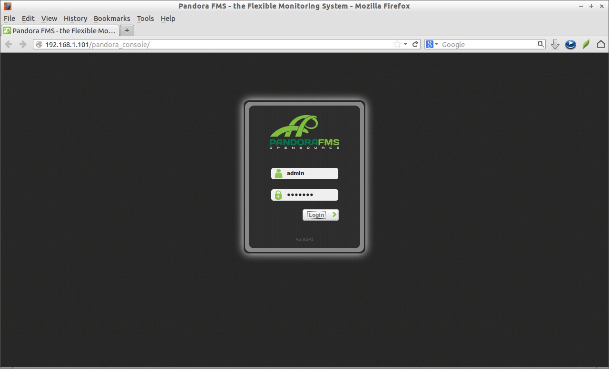
Task: Open the View menu
Action: click(x=49, y=19)
